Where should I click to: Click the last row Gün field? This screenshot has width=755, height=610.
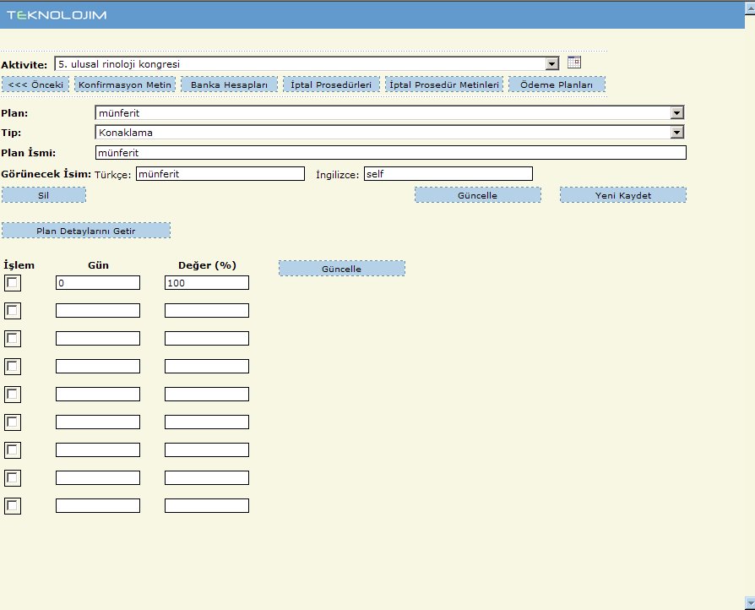(x=98, y=505)
